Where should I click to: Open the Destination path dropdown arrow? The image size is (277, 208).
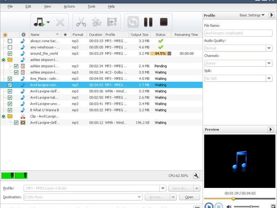point(139,197)
